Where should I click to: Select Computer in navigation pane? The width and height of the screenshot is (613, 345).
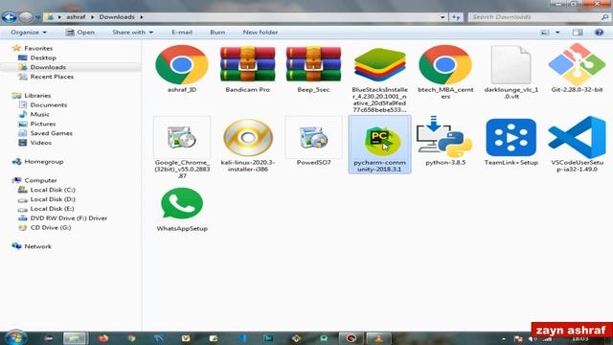pos(40,181)
